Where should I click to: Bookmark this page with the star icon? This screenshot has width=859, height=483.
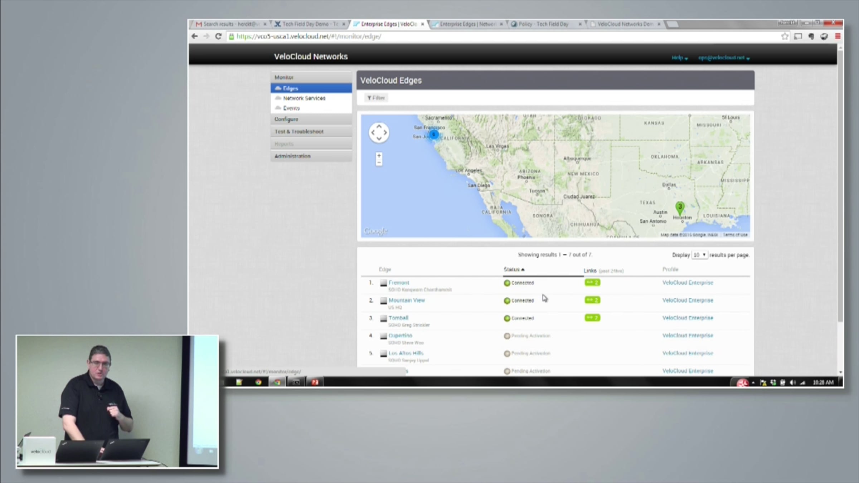[x=785, y=36]
